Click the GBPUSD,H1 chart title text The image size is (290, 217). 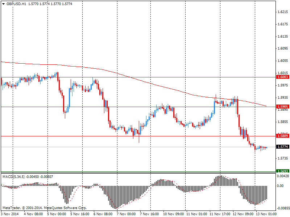point(16,4)
